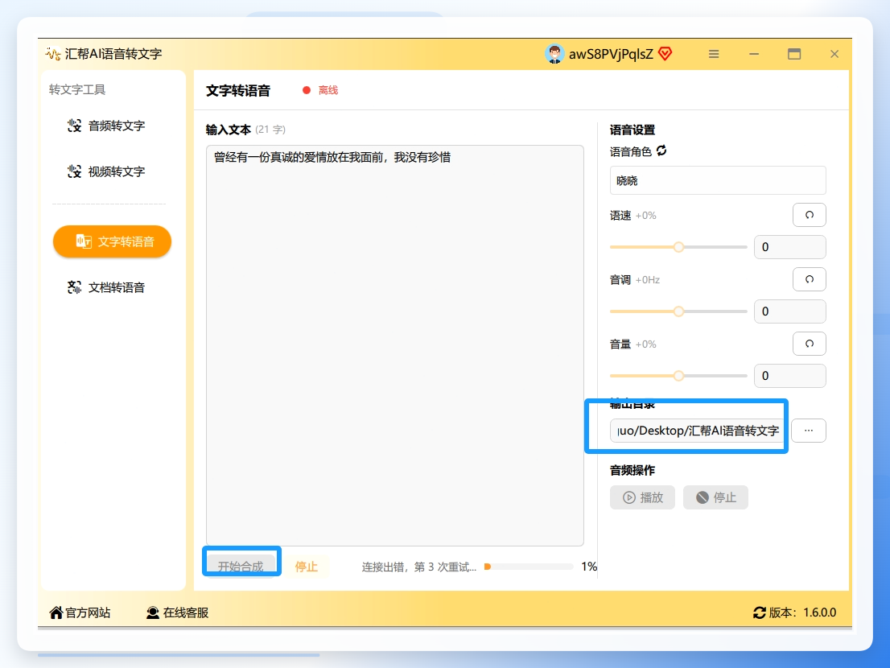Open the 官方网站 link

80,612
